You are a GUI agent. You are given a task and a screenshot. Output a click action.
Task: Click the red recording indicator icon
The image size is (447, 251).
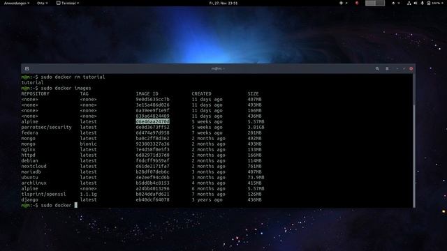357,3
